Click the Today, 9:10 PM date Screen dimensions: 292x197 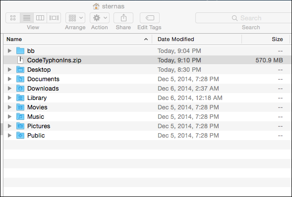tap(179, 60)
